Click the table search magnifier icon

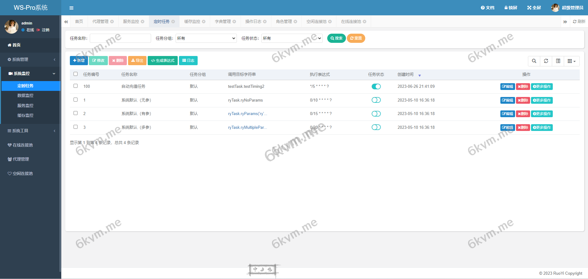coord(534,61)
